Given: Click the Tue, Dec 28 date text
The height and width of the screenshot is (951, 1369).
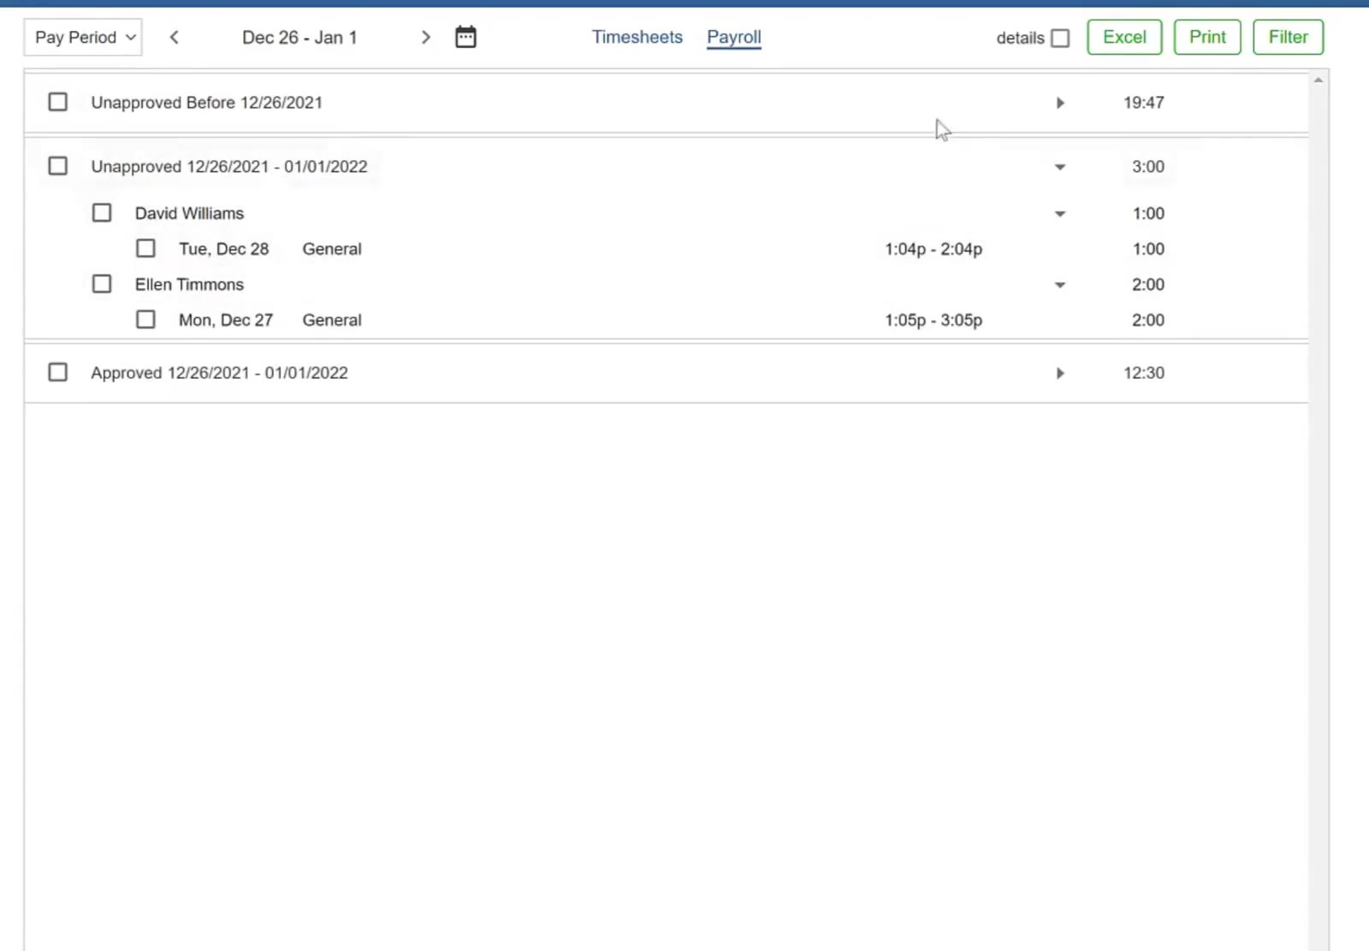Looking at the screenshot, I should coord(223,249).
